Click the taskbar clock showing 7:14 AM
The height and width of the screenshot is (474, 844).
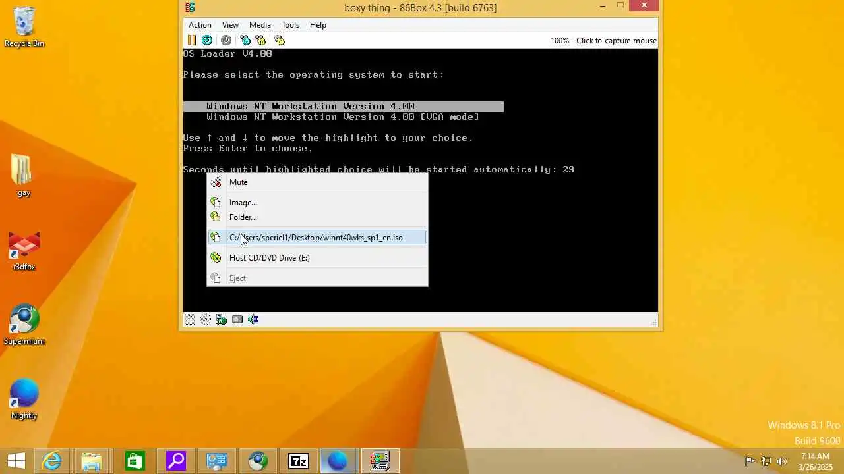pyautogui.click(x=816, y=461)
